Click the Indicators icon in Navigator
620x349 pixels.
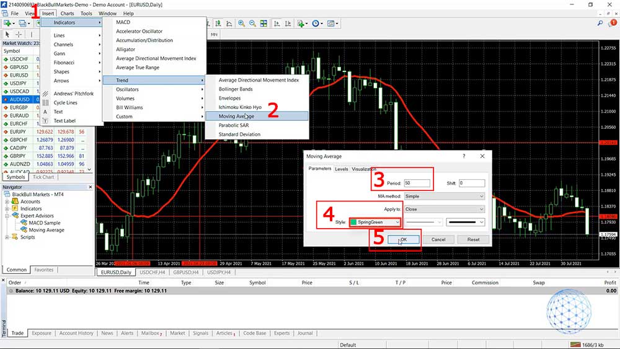click(x=15, y=208)
